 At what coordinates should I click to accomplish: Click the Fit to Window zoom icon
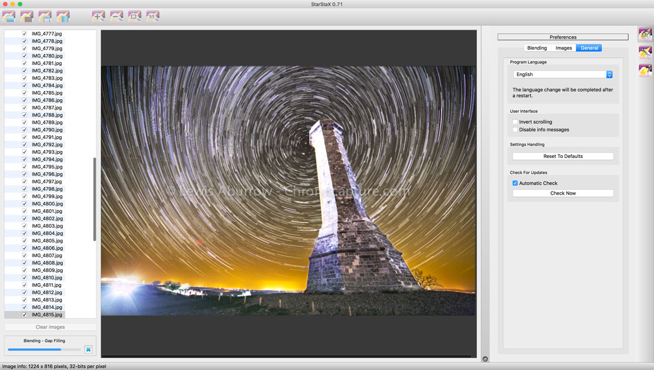(135, 16)
